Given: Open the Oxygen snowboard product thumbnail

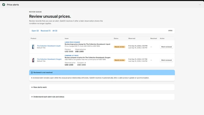Looking at the screenshot, I should [x=33, y=60].
